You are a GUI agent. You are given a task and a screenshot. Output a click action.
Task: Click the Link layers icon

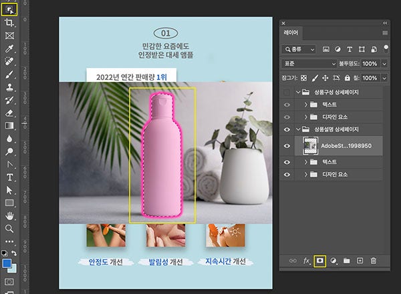tap(293, 261)
